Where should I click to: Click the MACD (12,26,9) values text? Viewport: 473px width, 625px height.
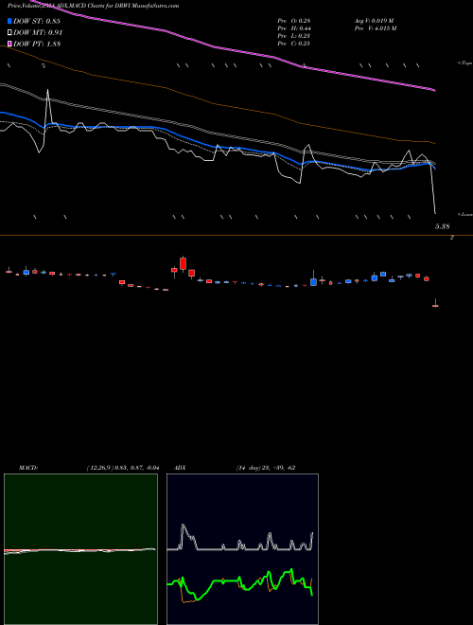[x=123, y=468]
